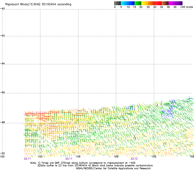Screen dimensions: 194x170
Task: Select the red 30-35 knots legend segment
Action: point(158,3)
